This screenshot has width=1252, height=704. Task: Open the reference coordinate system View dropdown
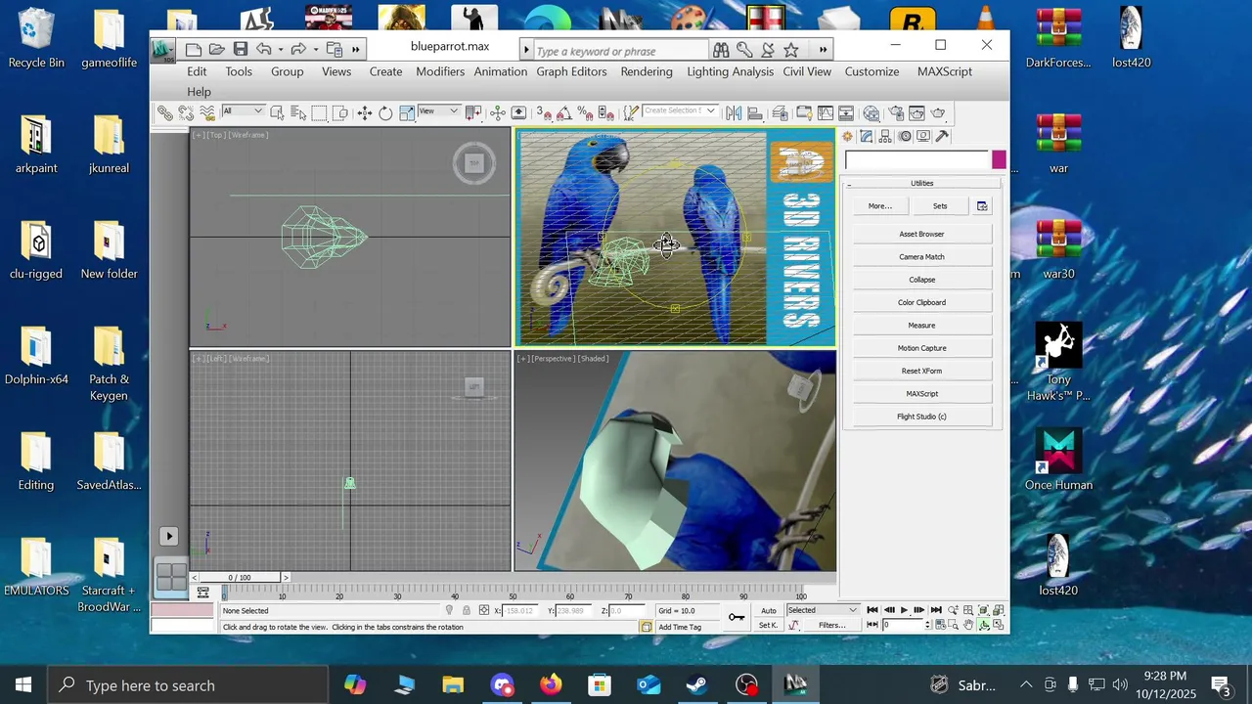439,110
